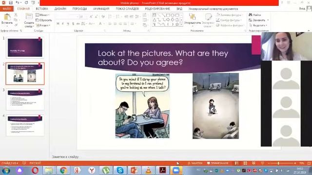Switch to normal view icon in status bar
312x175 pixels.
click(236, 163)
